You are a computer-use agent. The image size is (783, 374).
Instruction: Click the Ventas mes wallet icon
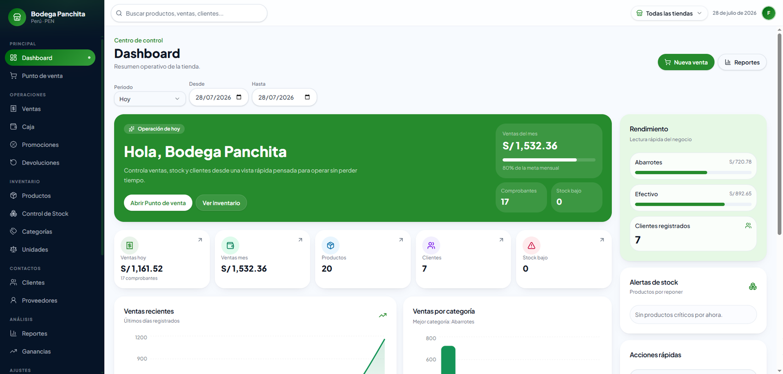point(230,245)
